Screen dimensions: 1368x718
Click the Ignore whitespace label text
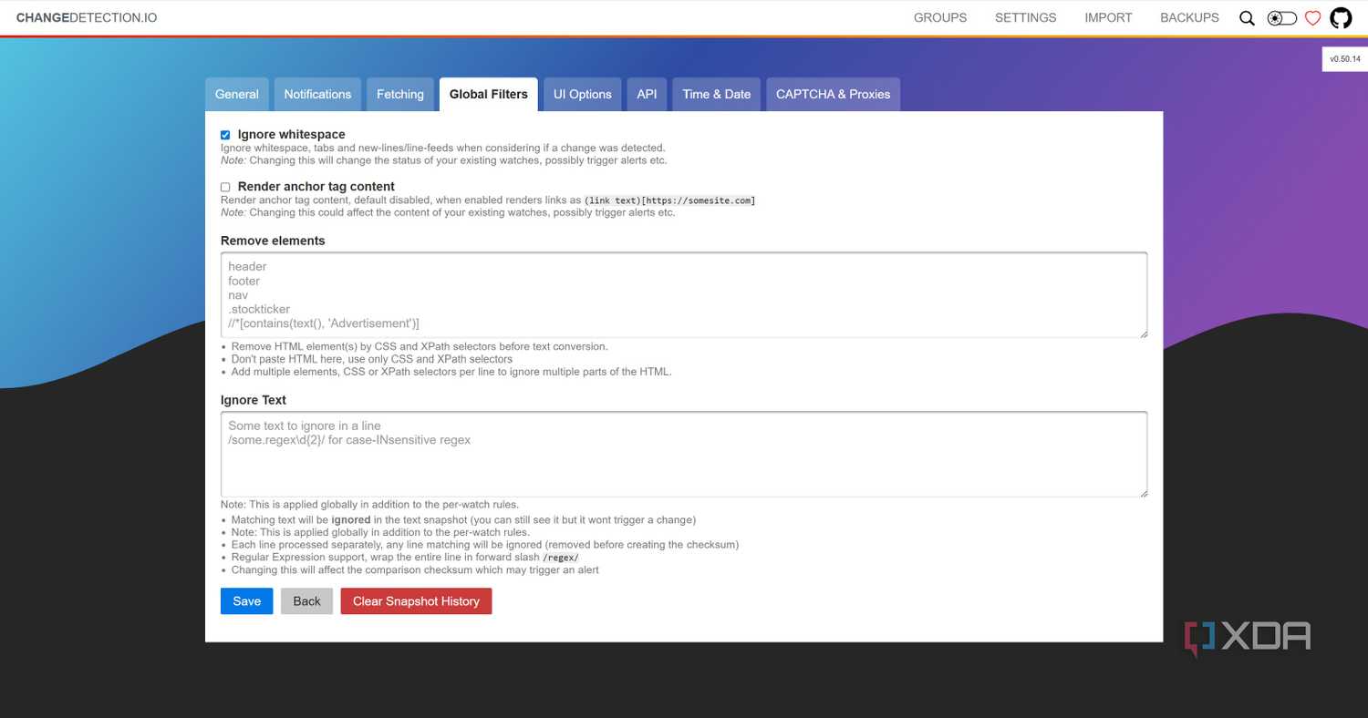click(292, 135)
